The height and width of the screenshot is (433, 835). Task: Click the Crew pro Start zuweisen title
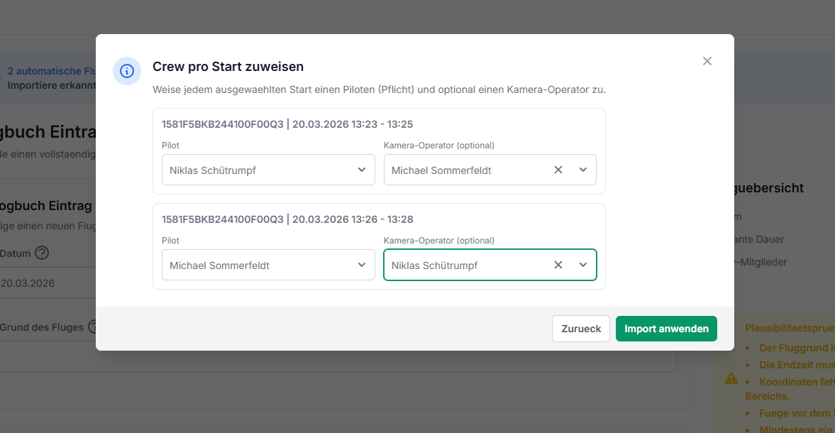(228, 67)
